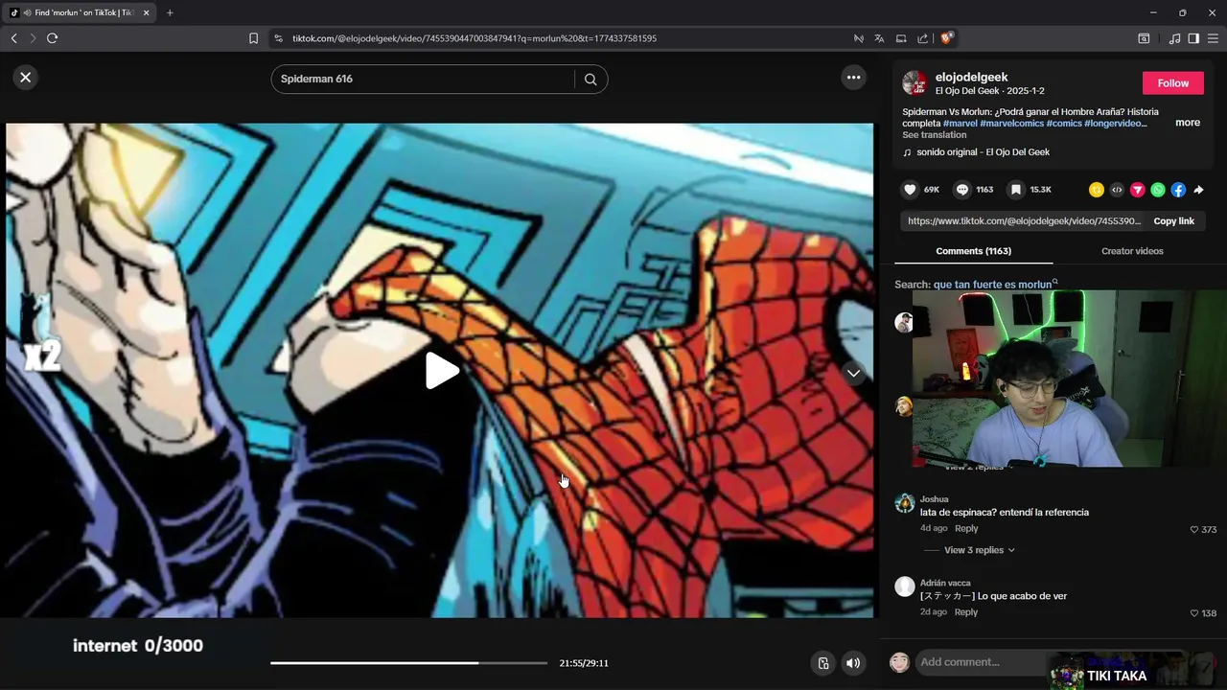Open the three-dot more options menu

853,78
